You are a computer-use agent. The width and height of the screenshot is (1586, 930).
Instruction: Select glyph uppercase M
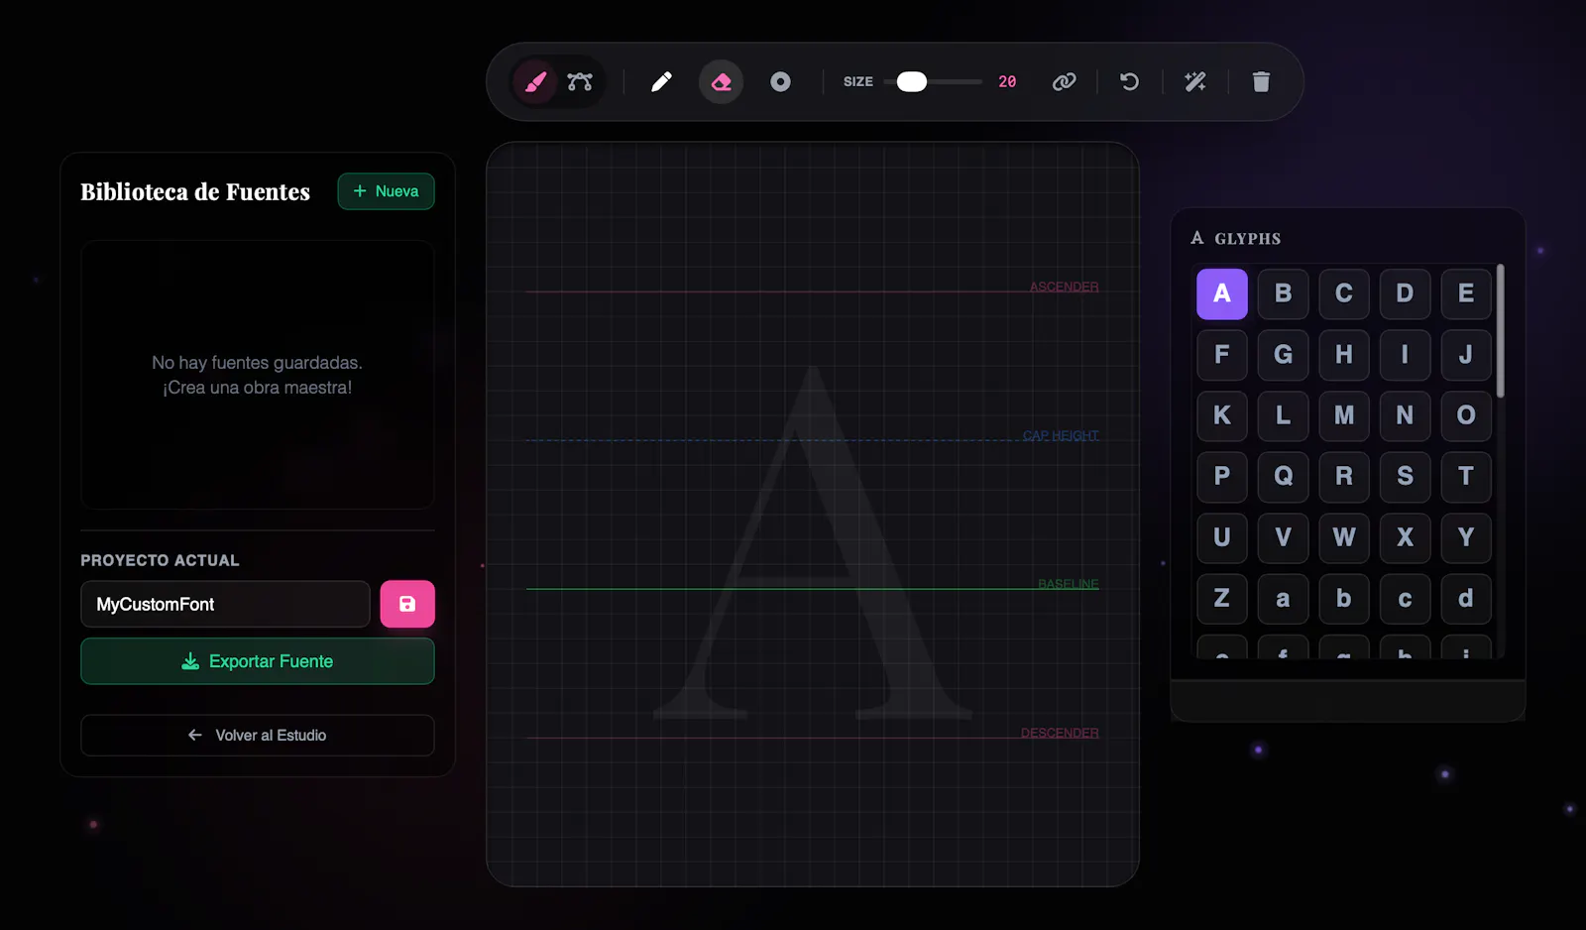[x=1344, y=415]
